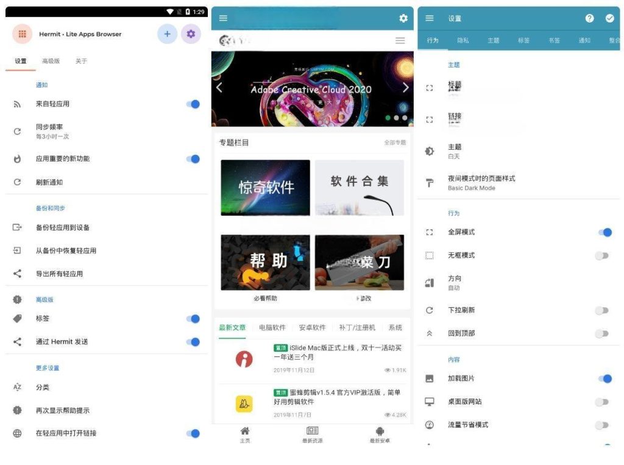Open the site's hamburger menu under the teal header
The width and height of the screenshot is (624, 465).
click(400, 41)
